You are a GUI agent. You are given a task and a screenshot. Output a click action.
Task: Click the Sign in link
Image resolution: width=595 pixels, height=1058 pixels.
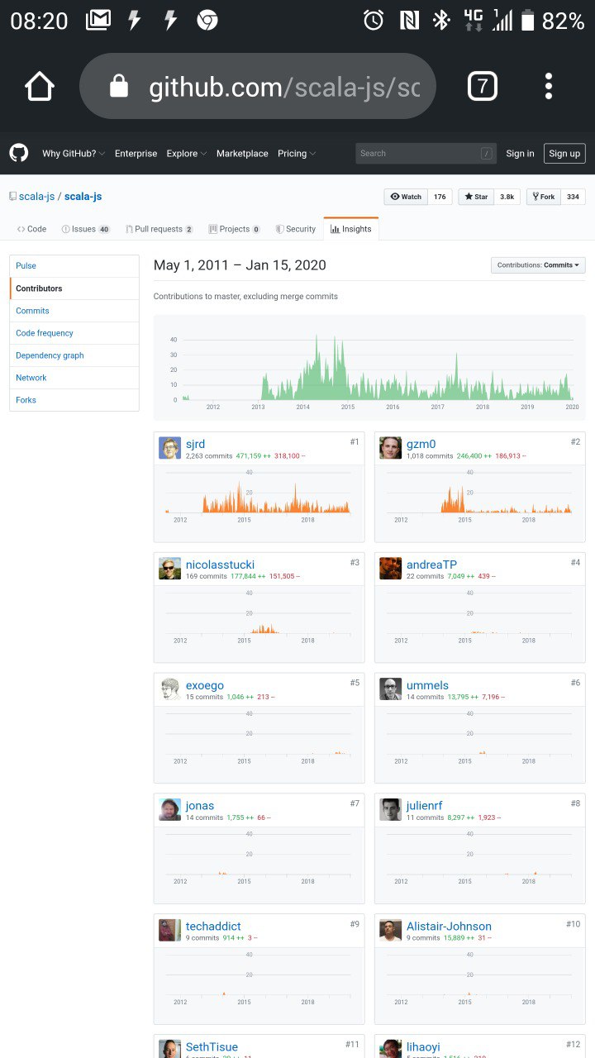click(x=520, y=154)
